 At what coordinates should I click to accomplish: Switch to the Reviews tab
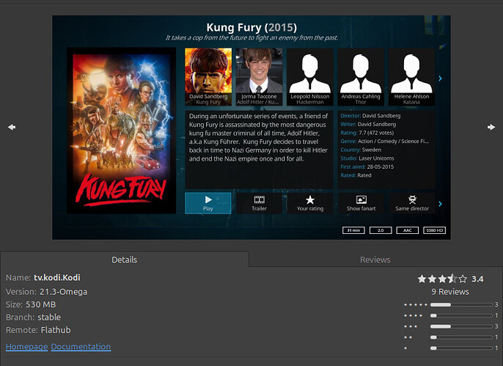click(x=375, y=260)
